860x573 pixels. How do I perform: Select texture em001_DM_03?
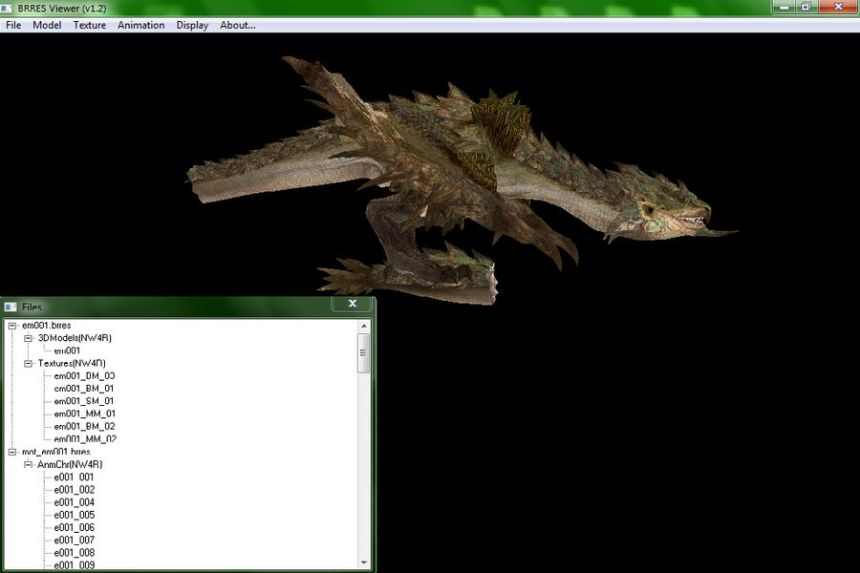click(84, 376)
